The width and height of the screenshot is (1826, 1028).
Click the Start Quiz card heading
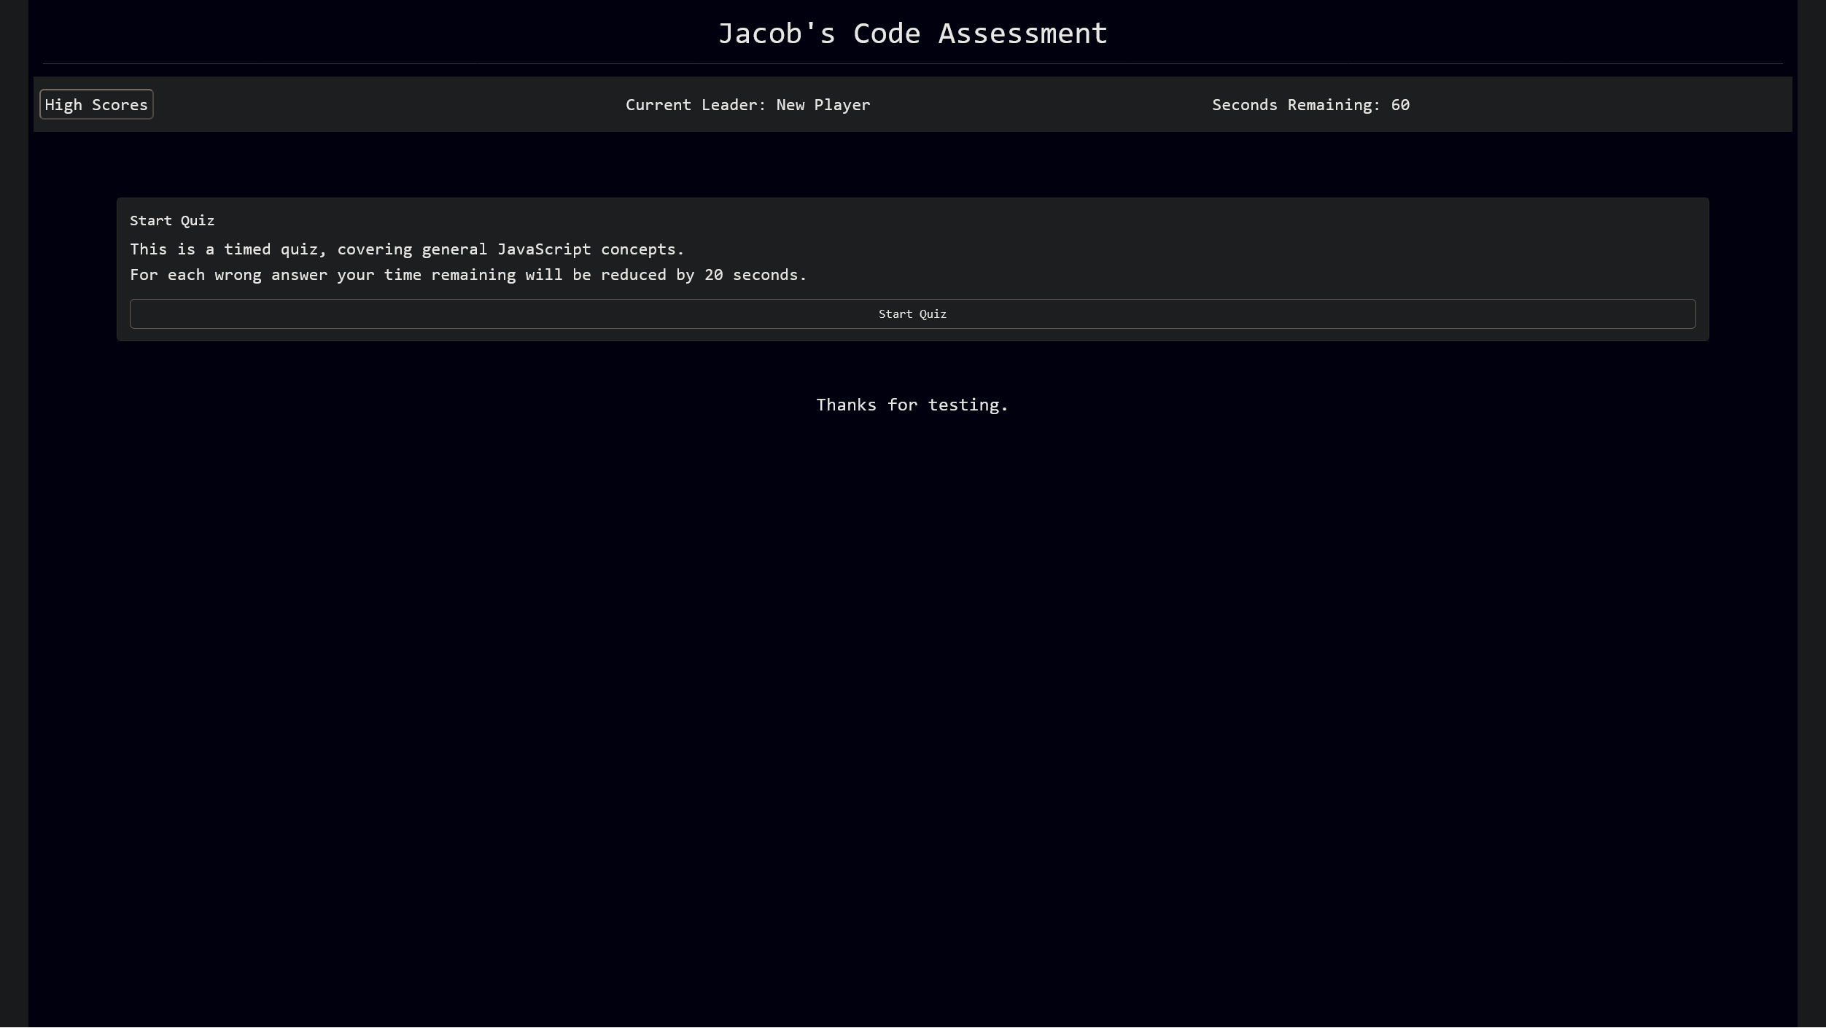[x=172, y=220]
